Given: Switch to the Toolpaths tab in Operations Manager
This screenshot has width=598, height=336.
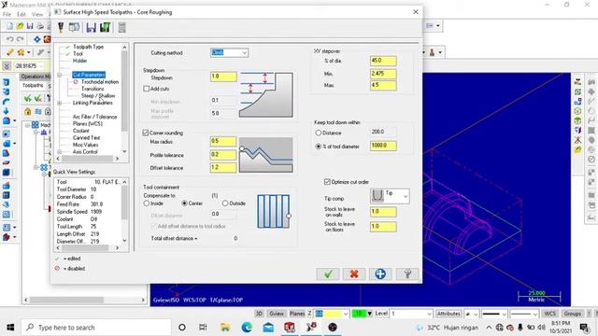Looking at the screenshot, I should 33,85.
